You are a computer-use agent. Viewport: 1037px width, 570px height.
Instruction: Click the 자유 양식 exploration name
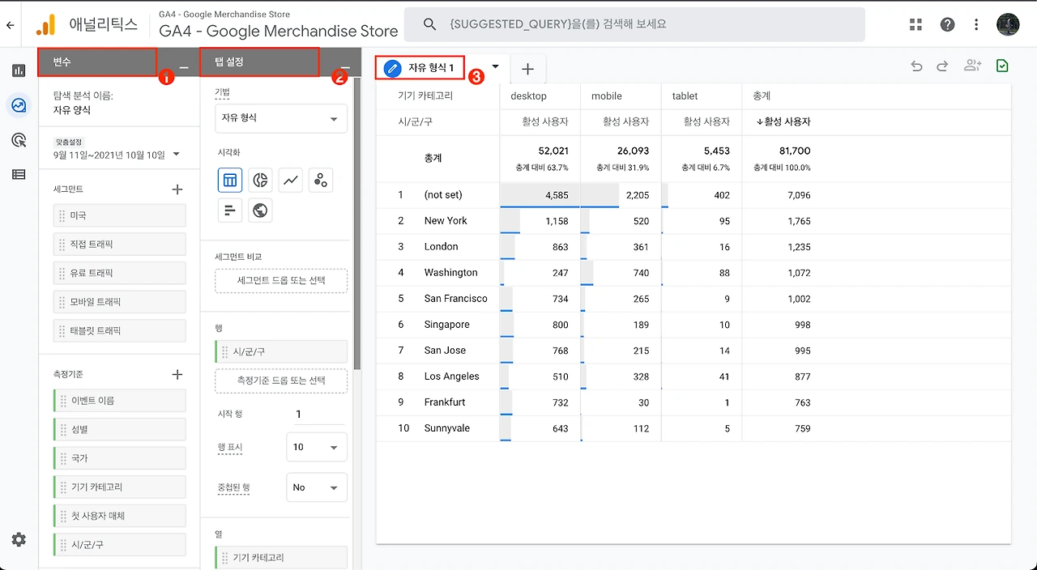[72, 110]
